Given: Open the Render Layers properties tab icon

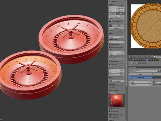Looking at the screenshot, I should click(136, 60).
